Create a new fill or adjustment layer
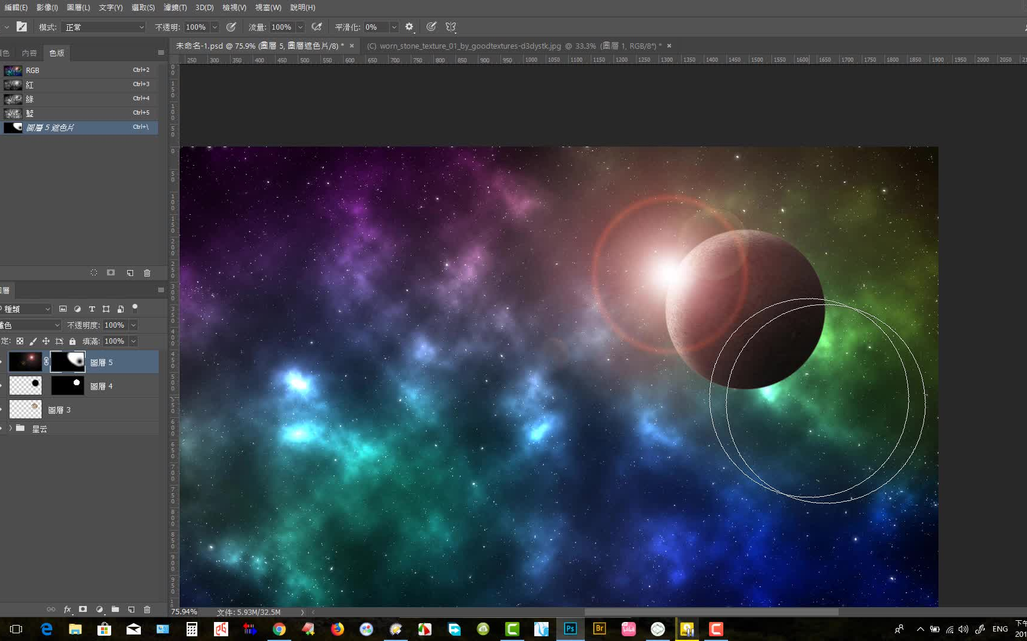The image size is (1027, 641). 99,609
